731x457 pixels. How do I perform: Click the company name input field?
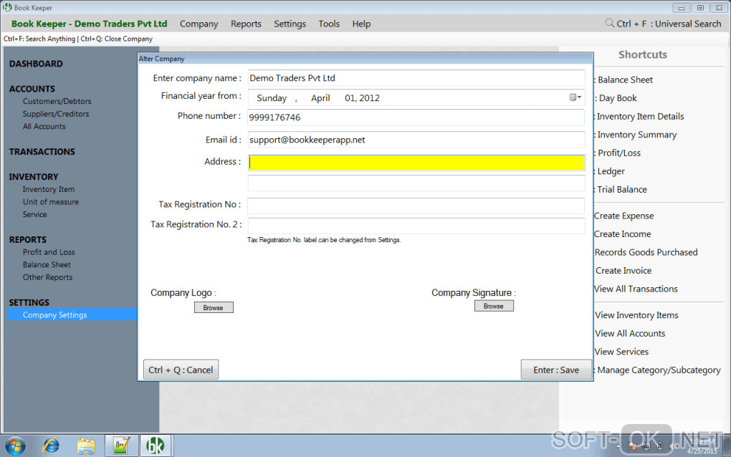click(416, 78)
